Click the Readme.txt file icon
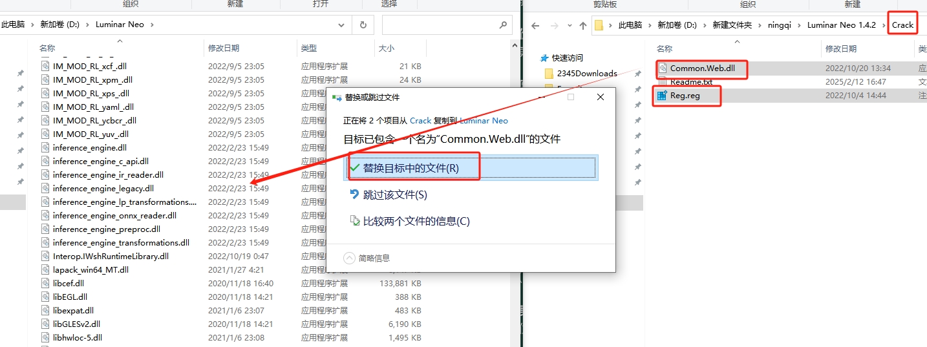The image size is (927, 347). coord(662,82)
